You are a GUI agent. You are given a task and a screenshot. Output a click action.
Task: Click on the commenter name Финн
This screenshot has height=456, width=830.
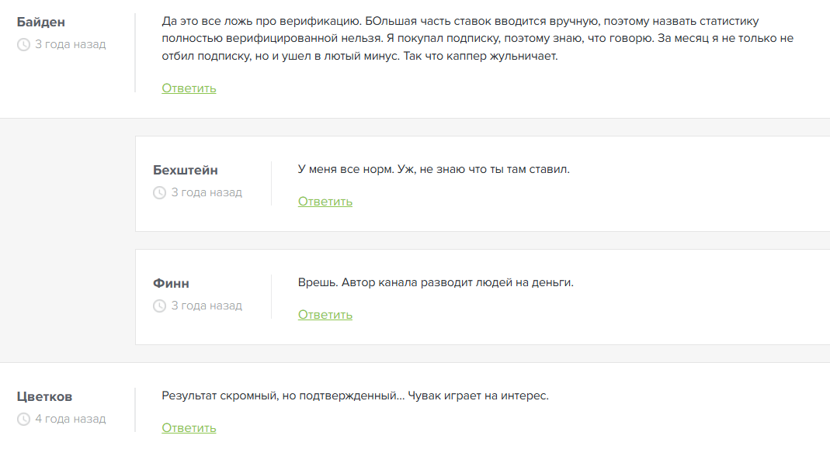click(171, 284)
